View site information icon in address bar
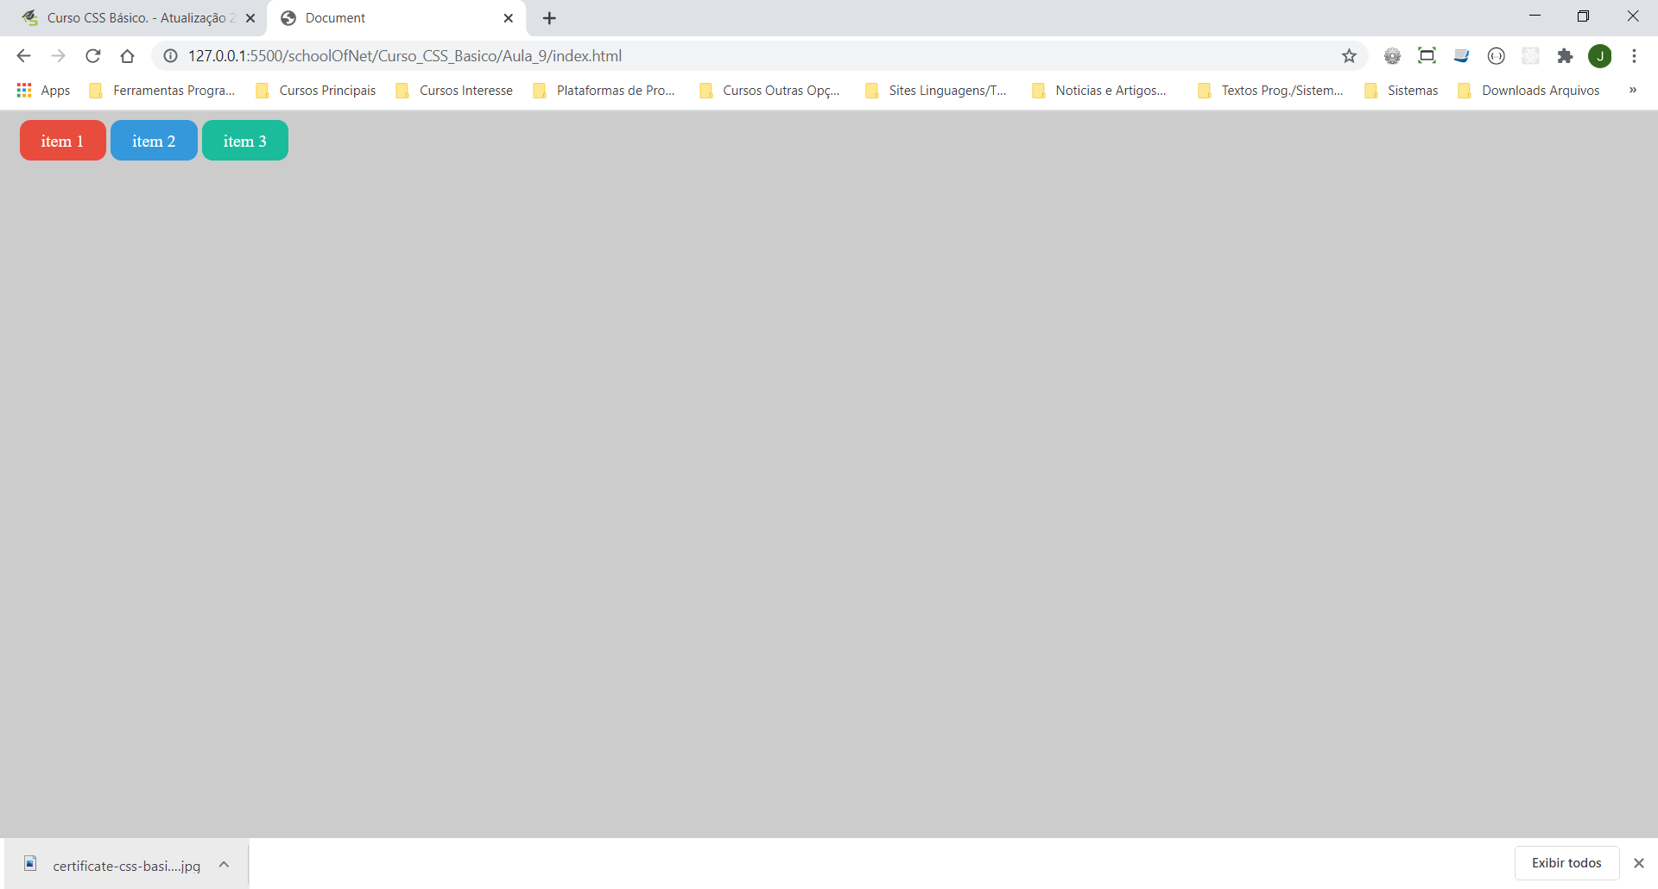This screenshot has height=889, width=1658. pos(171,56)
